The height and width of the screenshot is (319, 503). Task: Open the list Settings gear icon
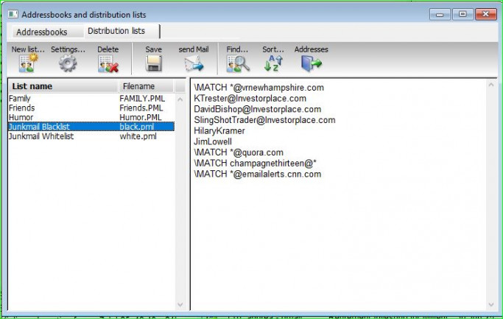68,63
